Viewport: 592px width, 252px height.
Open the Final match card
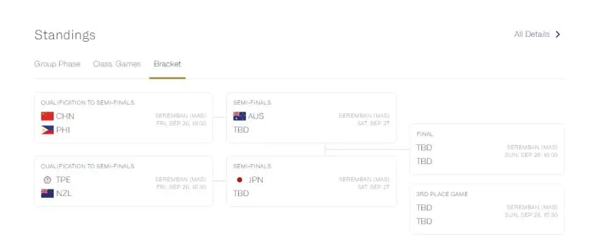pyautogui.click(x=487, y=149)
